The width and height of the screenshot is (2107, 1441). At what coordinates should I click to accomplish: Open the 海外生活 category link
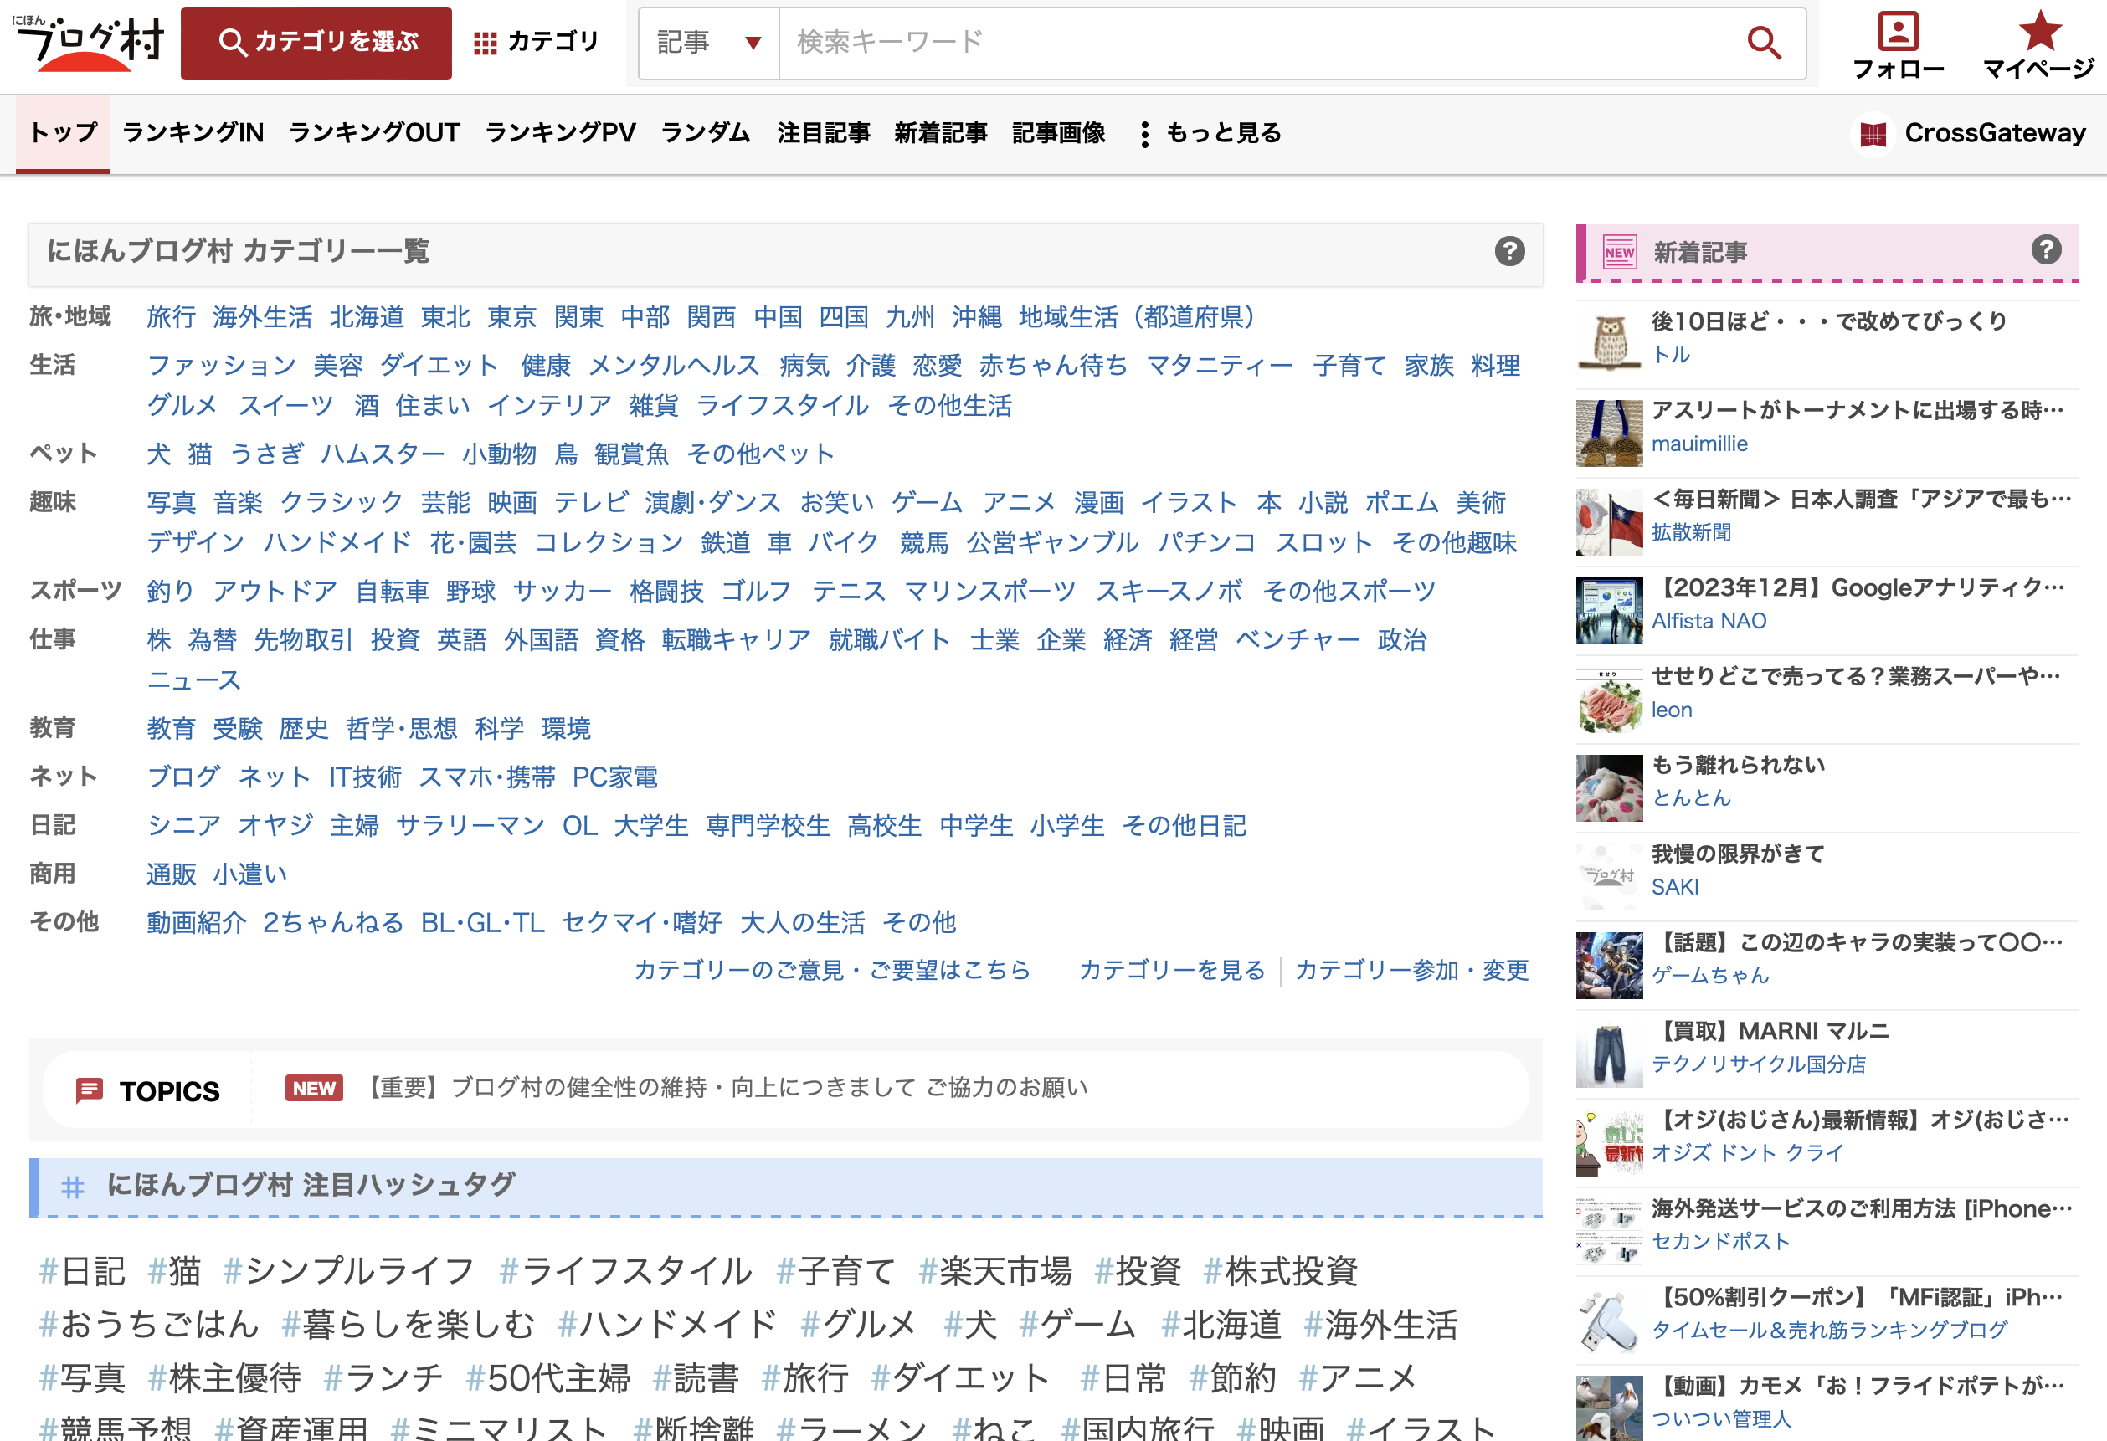[x=262, y=317]
